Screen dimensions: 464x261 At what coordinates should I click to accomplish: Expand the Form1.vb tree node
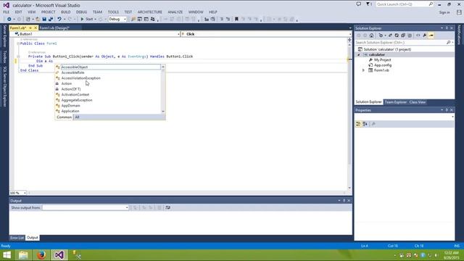coord(364,70)
